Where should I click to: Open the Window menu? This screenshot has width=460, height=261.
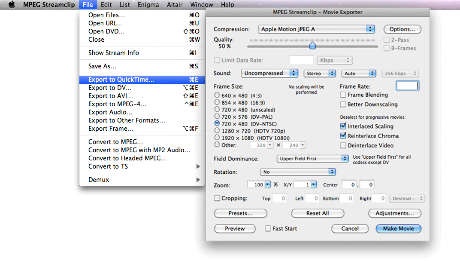202,4
